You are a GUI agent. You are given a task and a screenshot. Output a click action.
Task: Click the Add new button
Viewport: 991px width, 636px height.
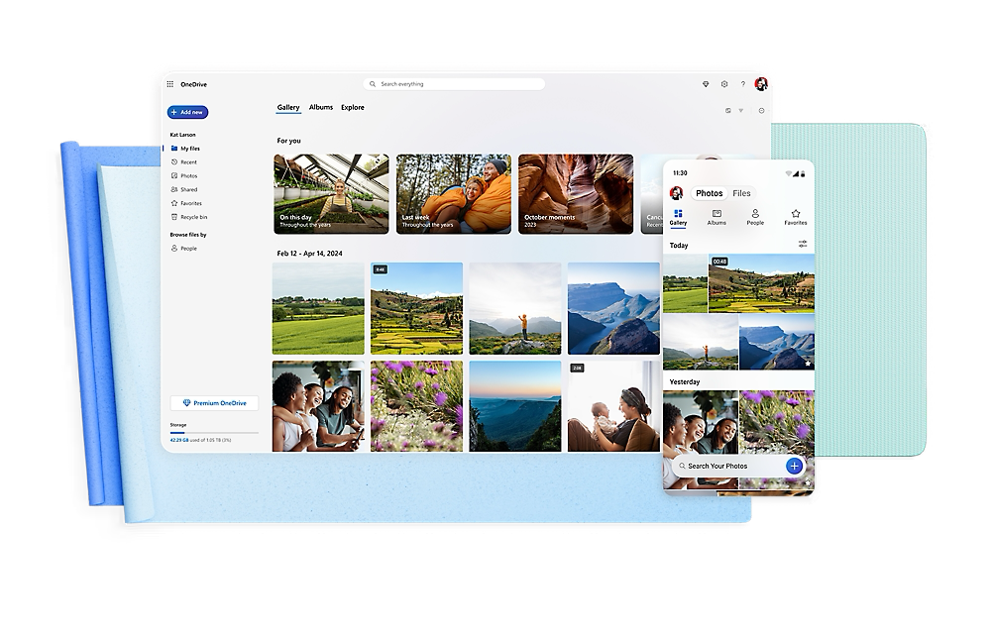tap(187, 112)
